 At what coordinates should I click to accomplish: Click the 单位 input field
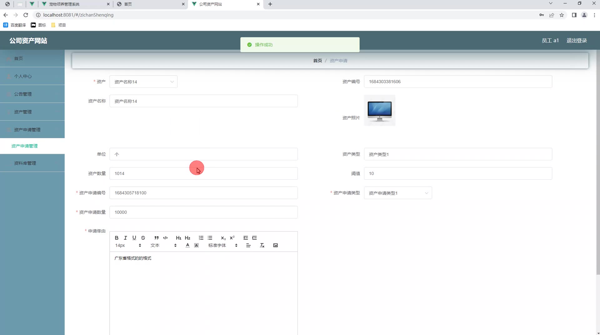[x=203, y=154]
